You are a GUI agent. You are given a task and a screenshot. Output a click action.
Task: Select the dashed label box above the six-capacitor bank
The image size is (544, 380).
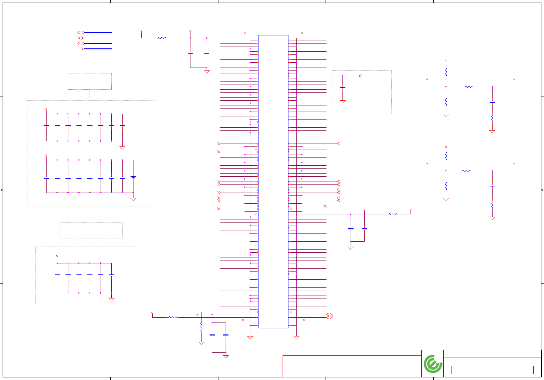click(91, 231)
